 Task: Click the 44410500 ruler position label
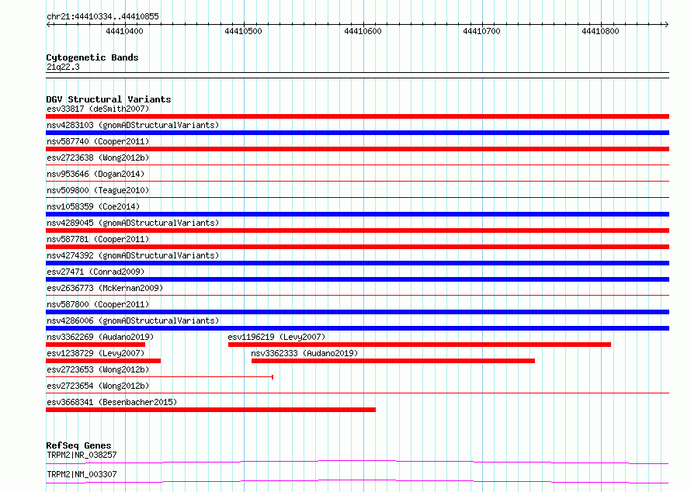[x=243, y=31]
